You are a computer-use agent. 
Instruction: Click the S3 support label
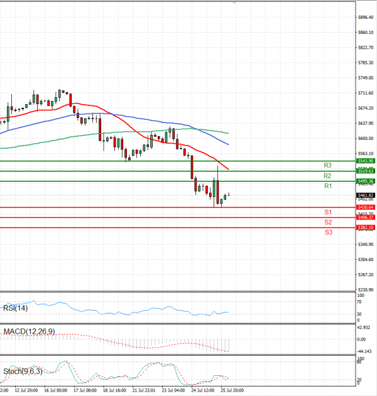[329, 232]
